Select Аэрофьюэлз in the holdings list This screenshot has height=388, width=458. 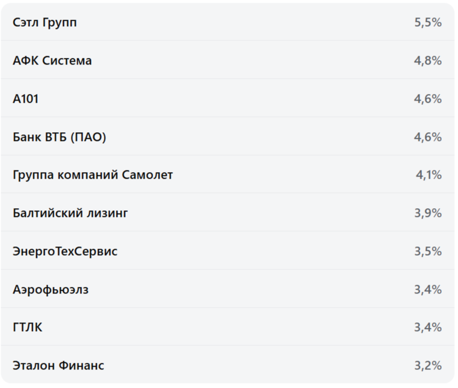51,290
